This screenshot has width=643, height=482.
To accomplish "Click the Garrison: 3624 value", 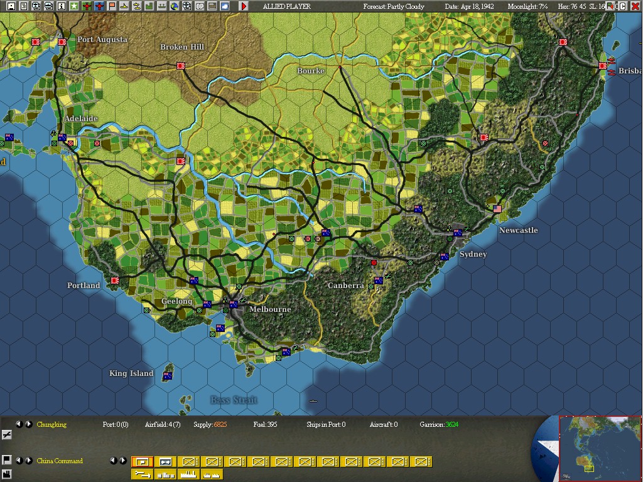I will [x=439, y=424].
